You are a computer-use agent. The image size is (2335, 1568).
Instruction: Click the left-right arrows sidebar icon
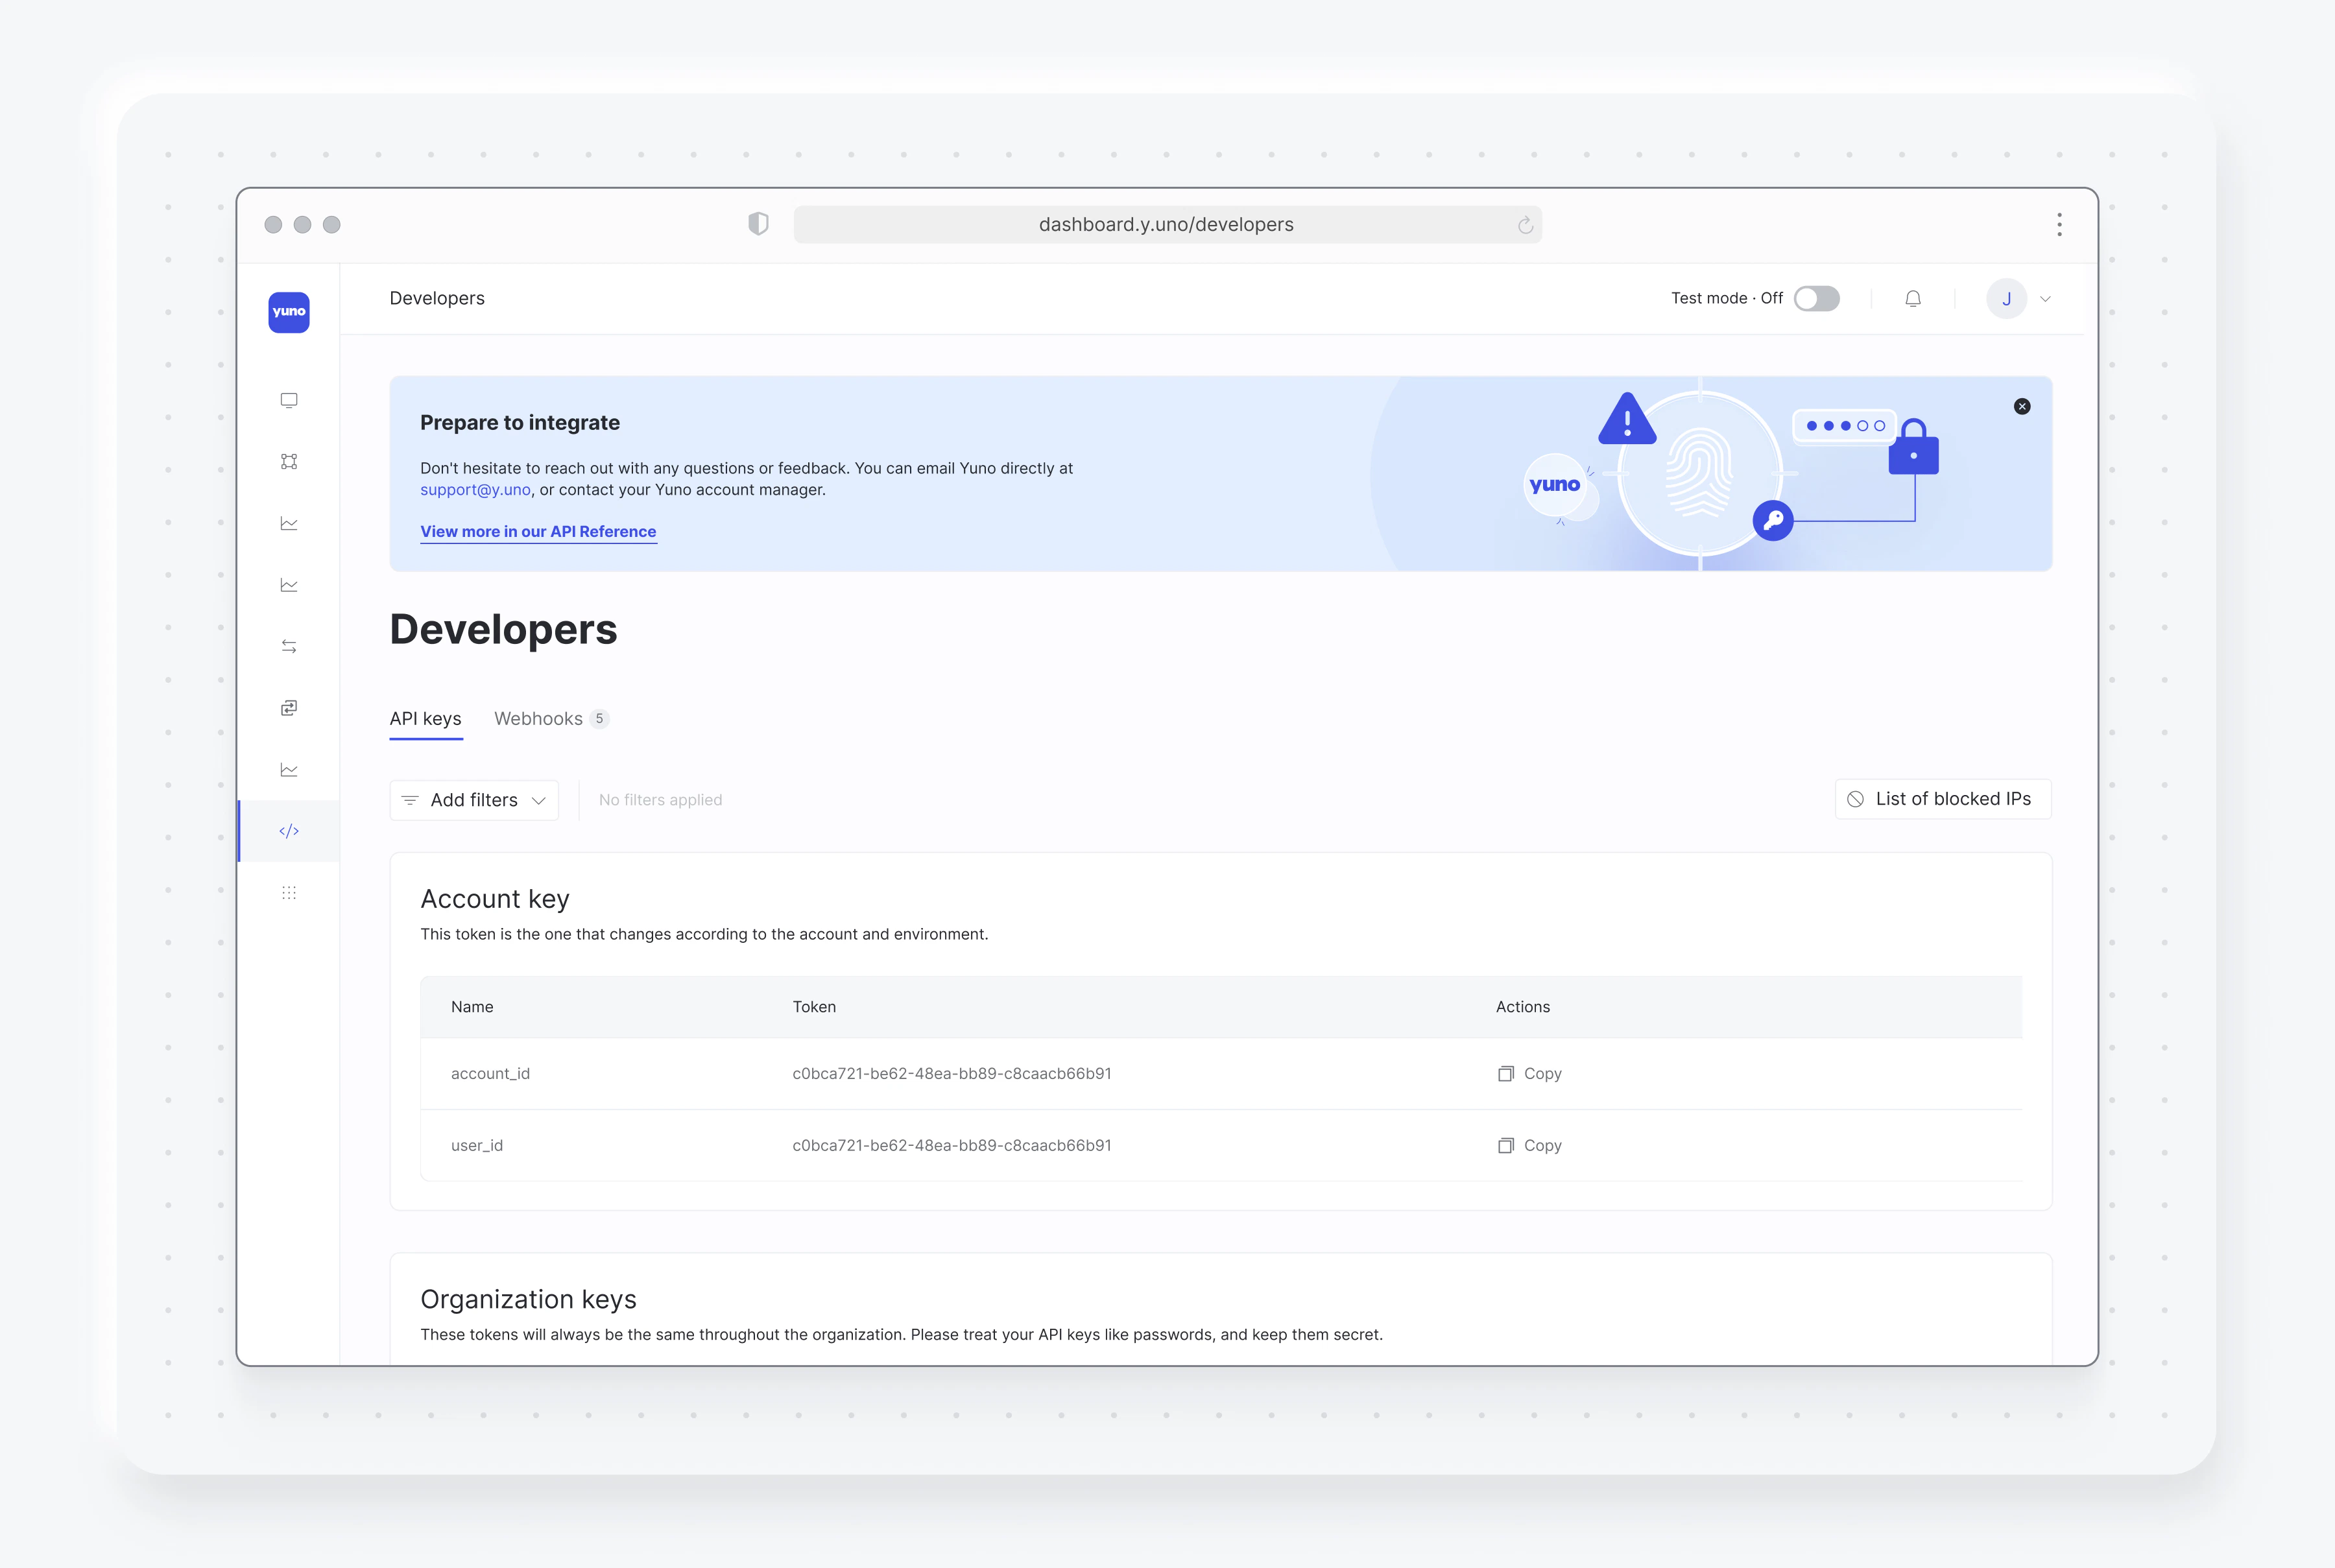[x=289, y=646]
